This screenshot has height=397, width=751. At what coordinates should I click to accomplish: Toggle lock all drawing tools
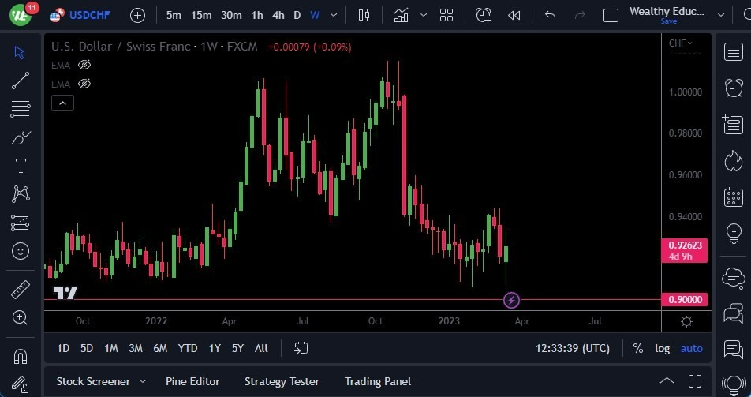[21, 384]
